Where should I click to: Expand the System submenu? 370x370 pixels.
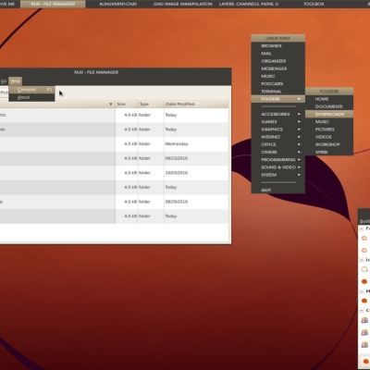[278, 175]
